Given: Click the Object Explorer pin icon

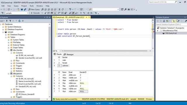Looking at the screenshot, I should click(x=47, y=17).
